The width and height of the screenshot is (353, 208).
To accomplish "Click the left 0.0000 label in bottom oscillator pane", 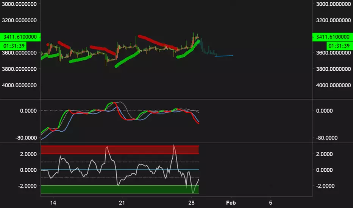I will click(x=28, y=170).
